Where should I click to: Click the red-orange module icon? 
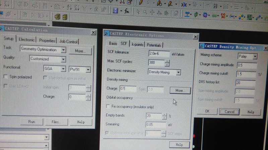223,16
